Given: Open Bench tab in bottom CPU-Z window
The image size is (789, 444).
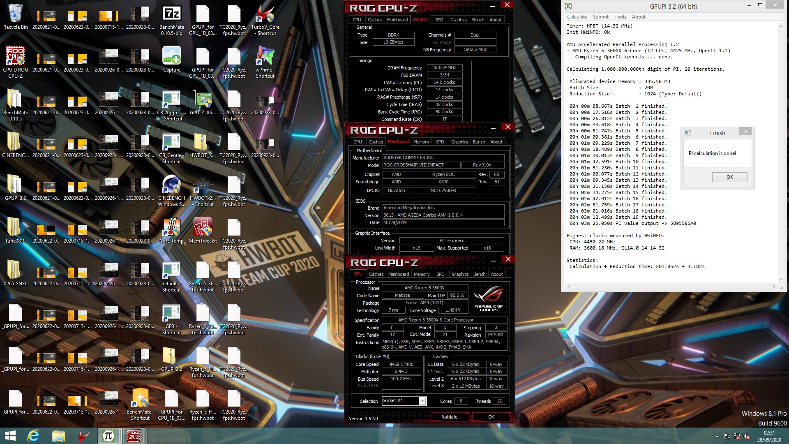Looking at the screenshot, I should (x=479, y=274).
